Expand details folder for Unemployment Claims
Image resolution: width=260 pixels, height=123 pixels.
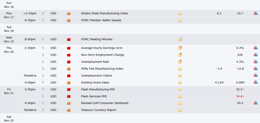(180, 75)
